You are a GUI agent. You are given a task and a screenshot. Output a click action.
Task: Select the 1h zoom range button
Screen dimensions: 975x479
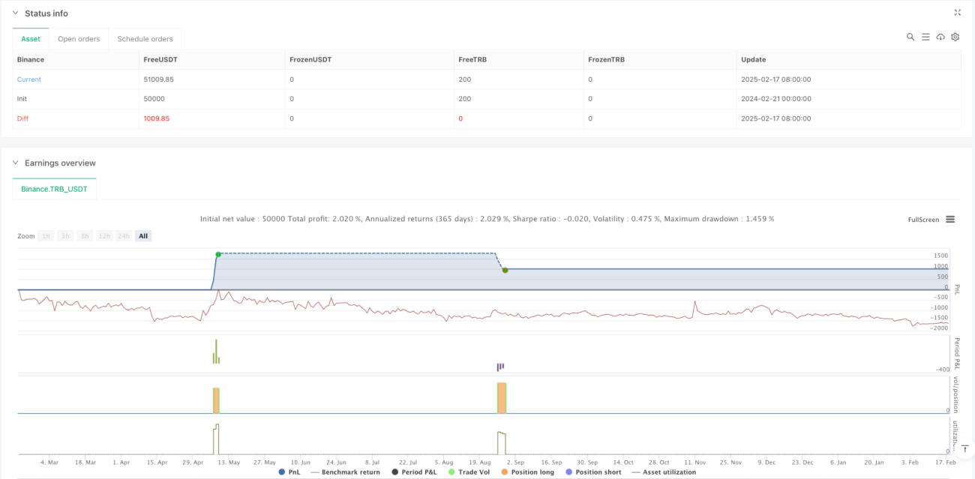coord(46,236)
